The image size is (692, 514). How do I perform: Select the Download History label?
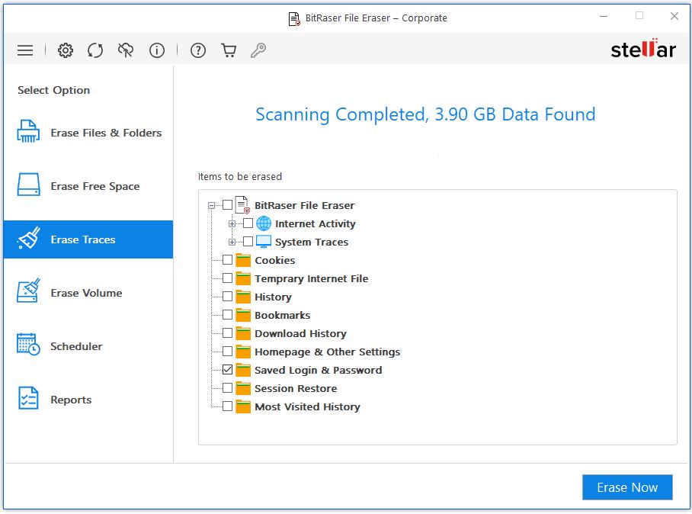coord(300,334)
